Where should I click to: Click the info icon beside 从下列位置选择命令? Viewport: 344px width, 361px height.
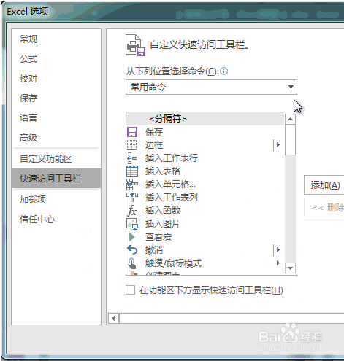coord(224,71)
